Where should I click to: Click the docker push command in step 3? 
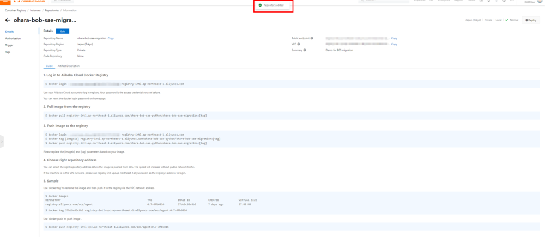126,143
